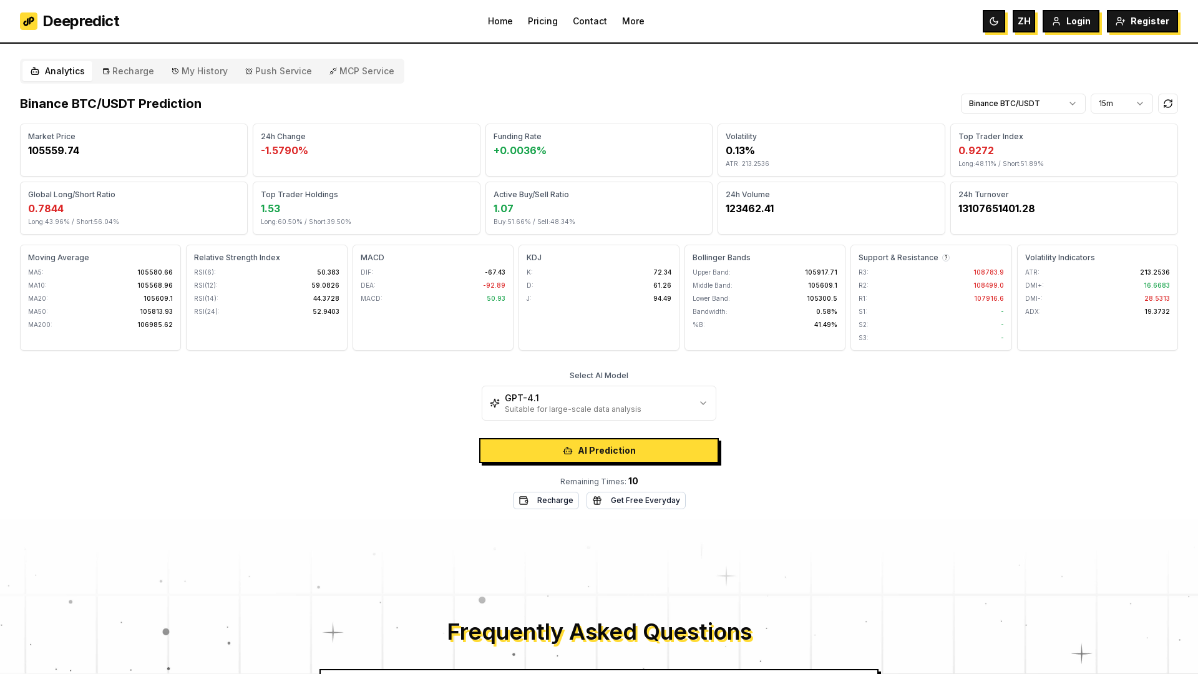Click the MA200 value 106985.62
Viewport: 1198px width, 674px height.
tap(155, 325)
